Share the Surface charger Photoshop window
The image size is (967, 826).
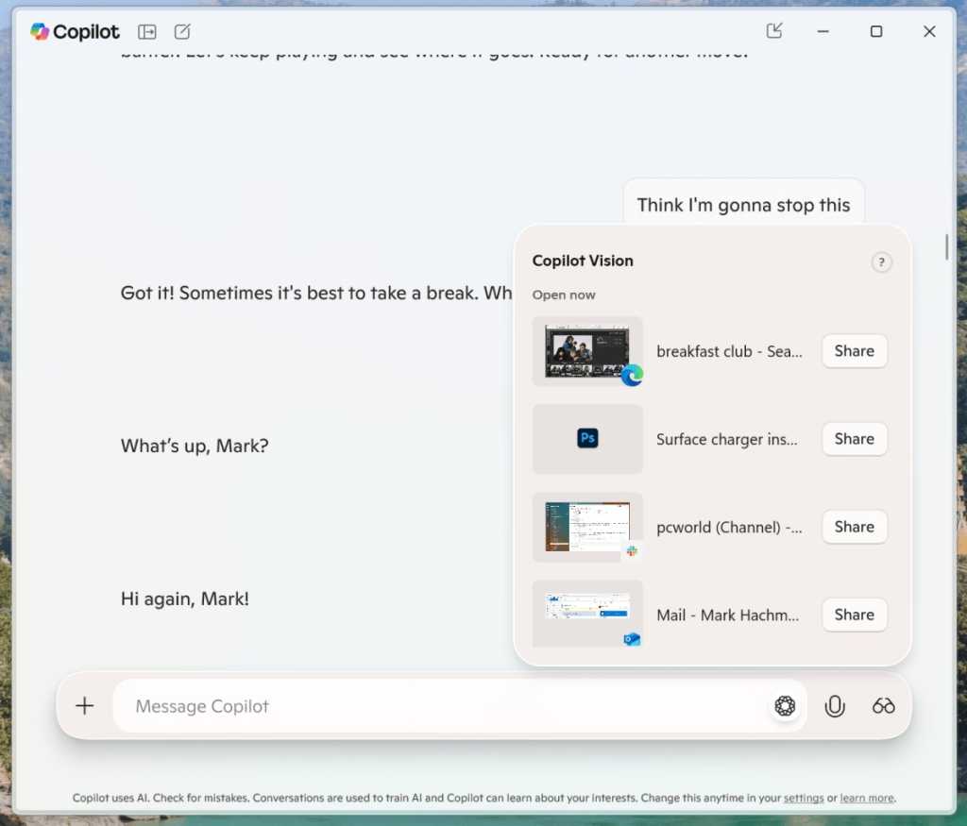[x=854, y=438]
